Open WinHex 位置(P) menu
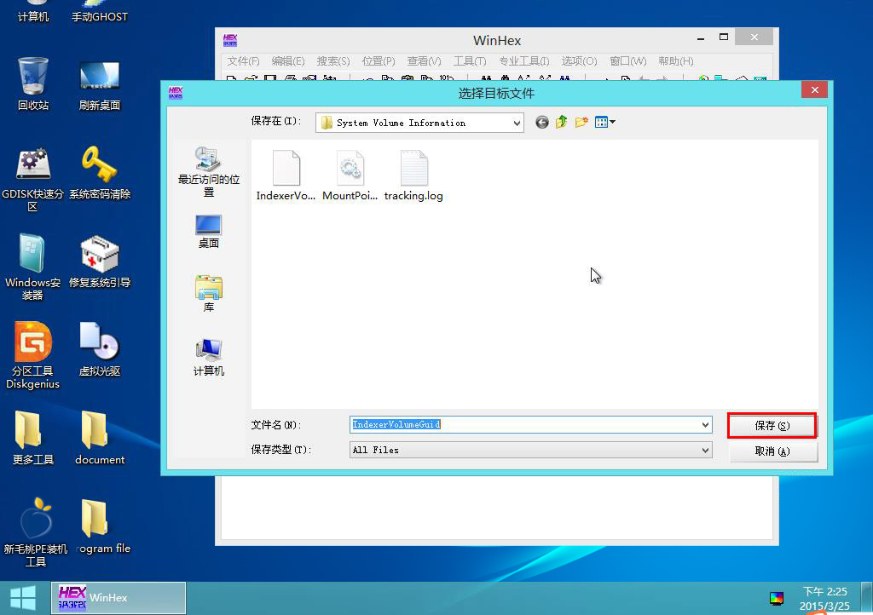Screen dimensions: 873x615 point(378,61)
